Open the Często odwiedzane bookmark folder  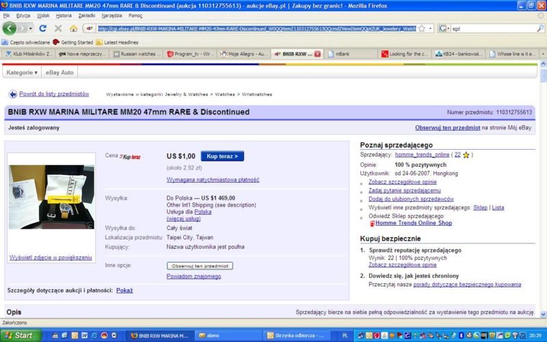coord(26,42)
